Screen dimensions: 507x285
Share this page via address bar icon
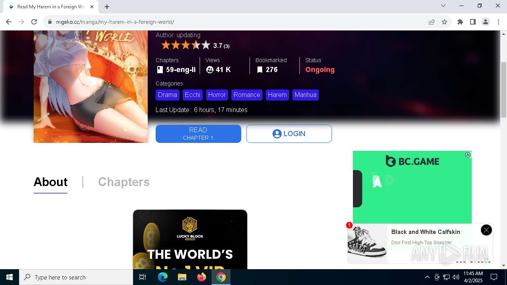pyautogui.click(x=432, y=22)
